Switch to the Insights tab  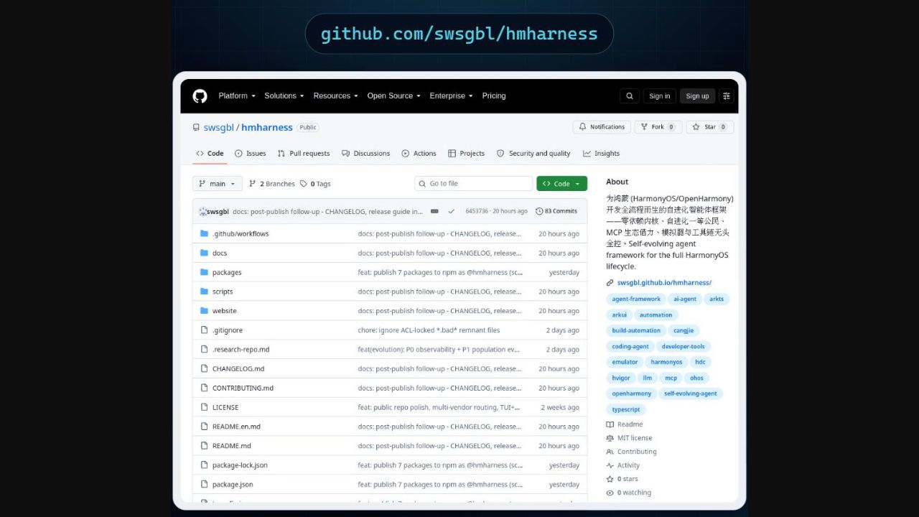coord(601,154)
